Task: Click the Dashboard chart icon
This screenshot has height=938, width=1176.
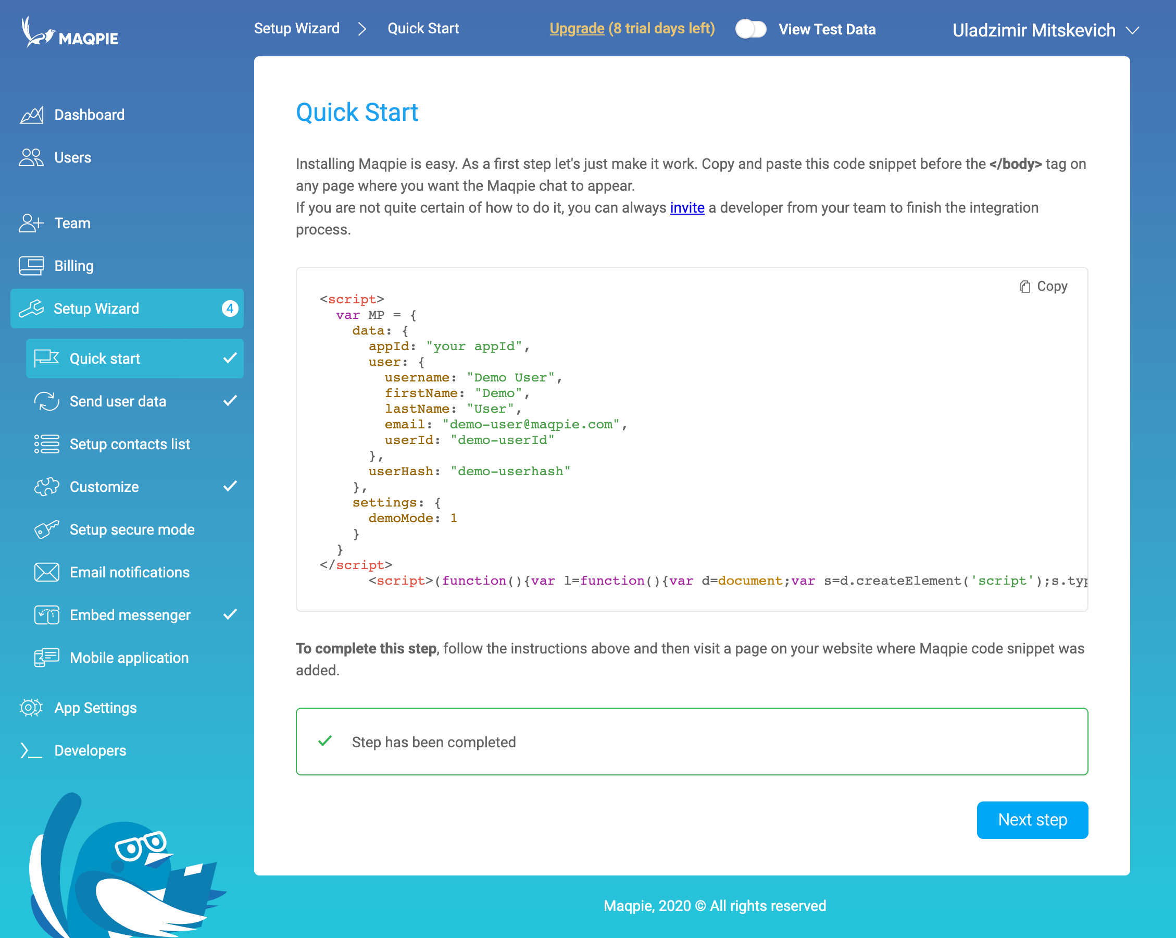Action: point(32,115)
